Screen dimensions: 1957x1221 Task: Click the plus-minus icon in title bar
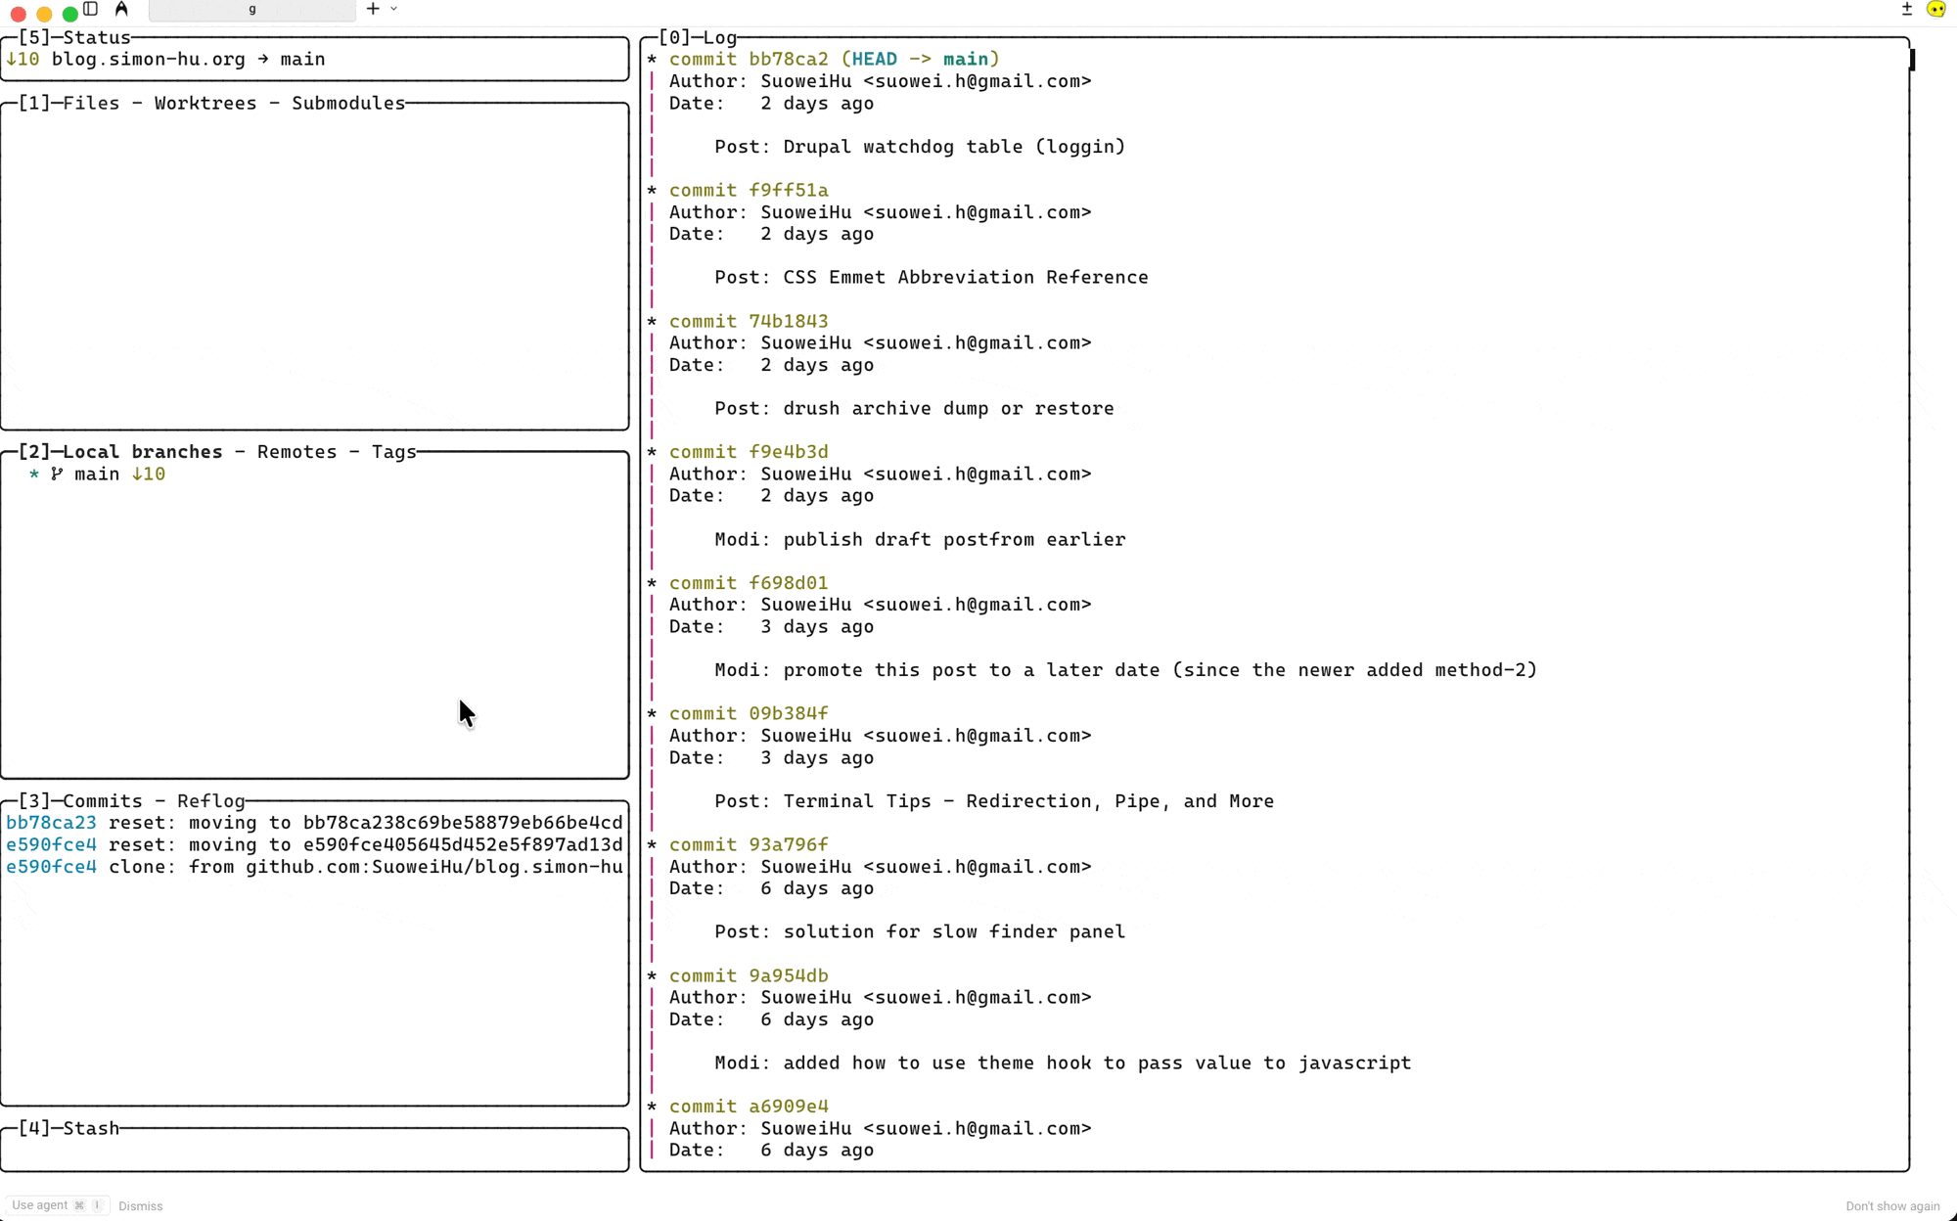[x=1906, y=9]
